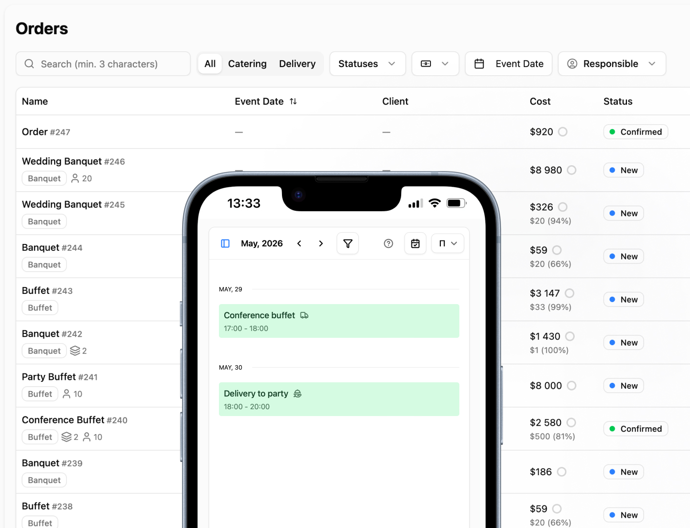Image resolution: width=690 pixels, height=528 pixels.
Task: Open Banquet #239
Action: pos(52,463)
